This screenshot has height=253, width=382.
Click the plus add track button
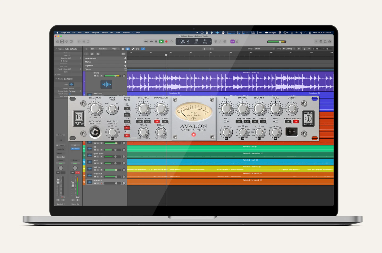[x=86, y=54]
